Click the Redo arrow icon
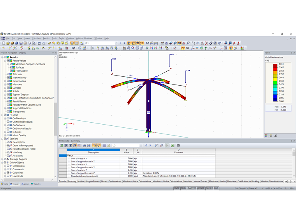 click(x=44, y=43)
